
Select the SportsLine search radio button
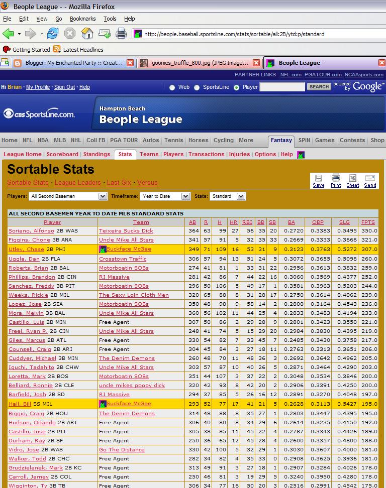coord(197,87)
